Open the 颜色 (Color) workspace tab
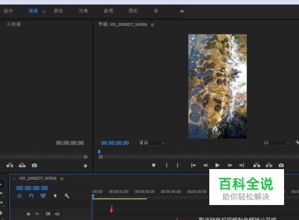This screenshot has height=220, width=299. point(58,11)
